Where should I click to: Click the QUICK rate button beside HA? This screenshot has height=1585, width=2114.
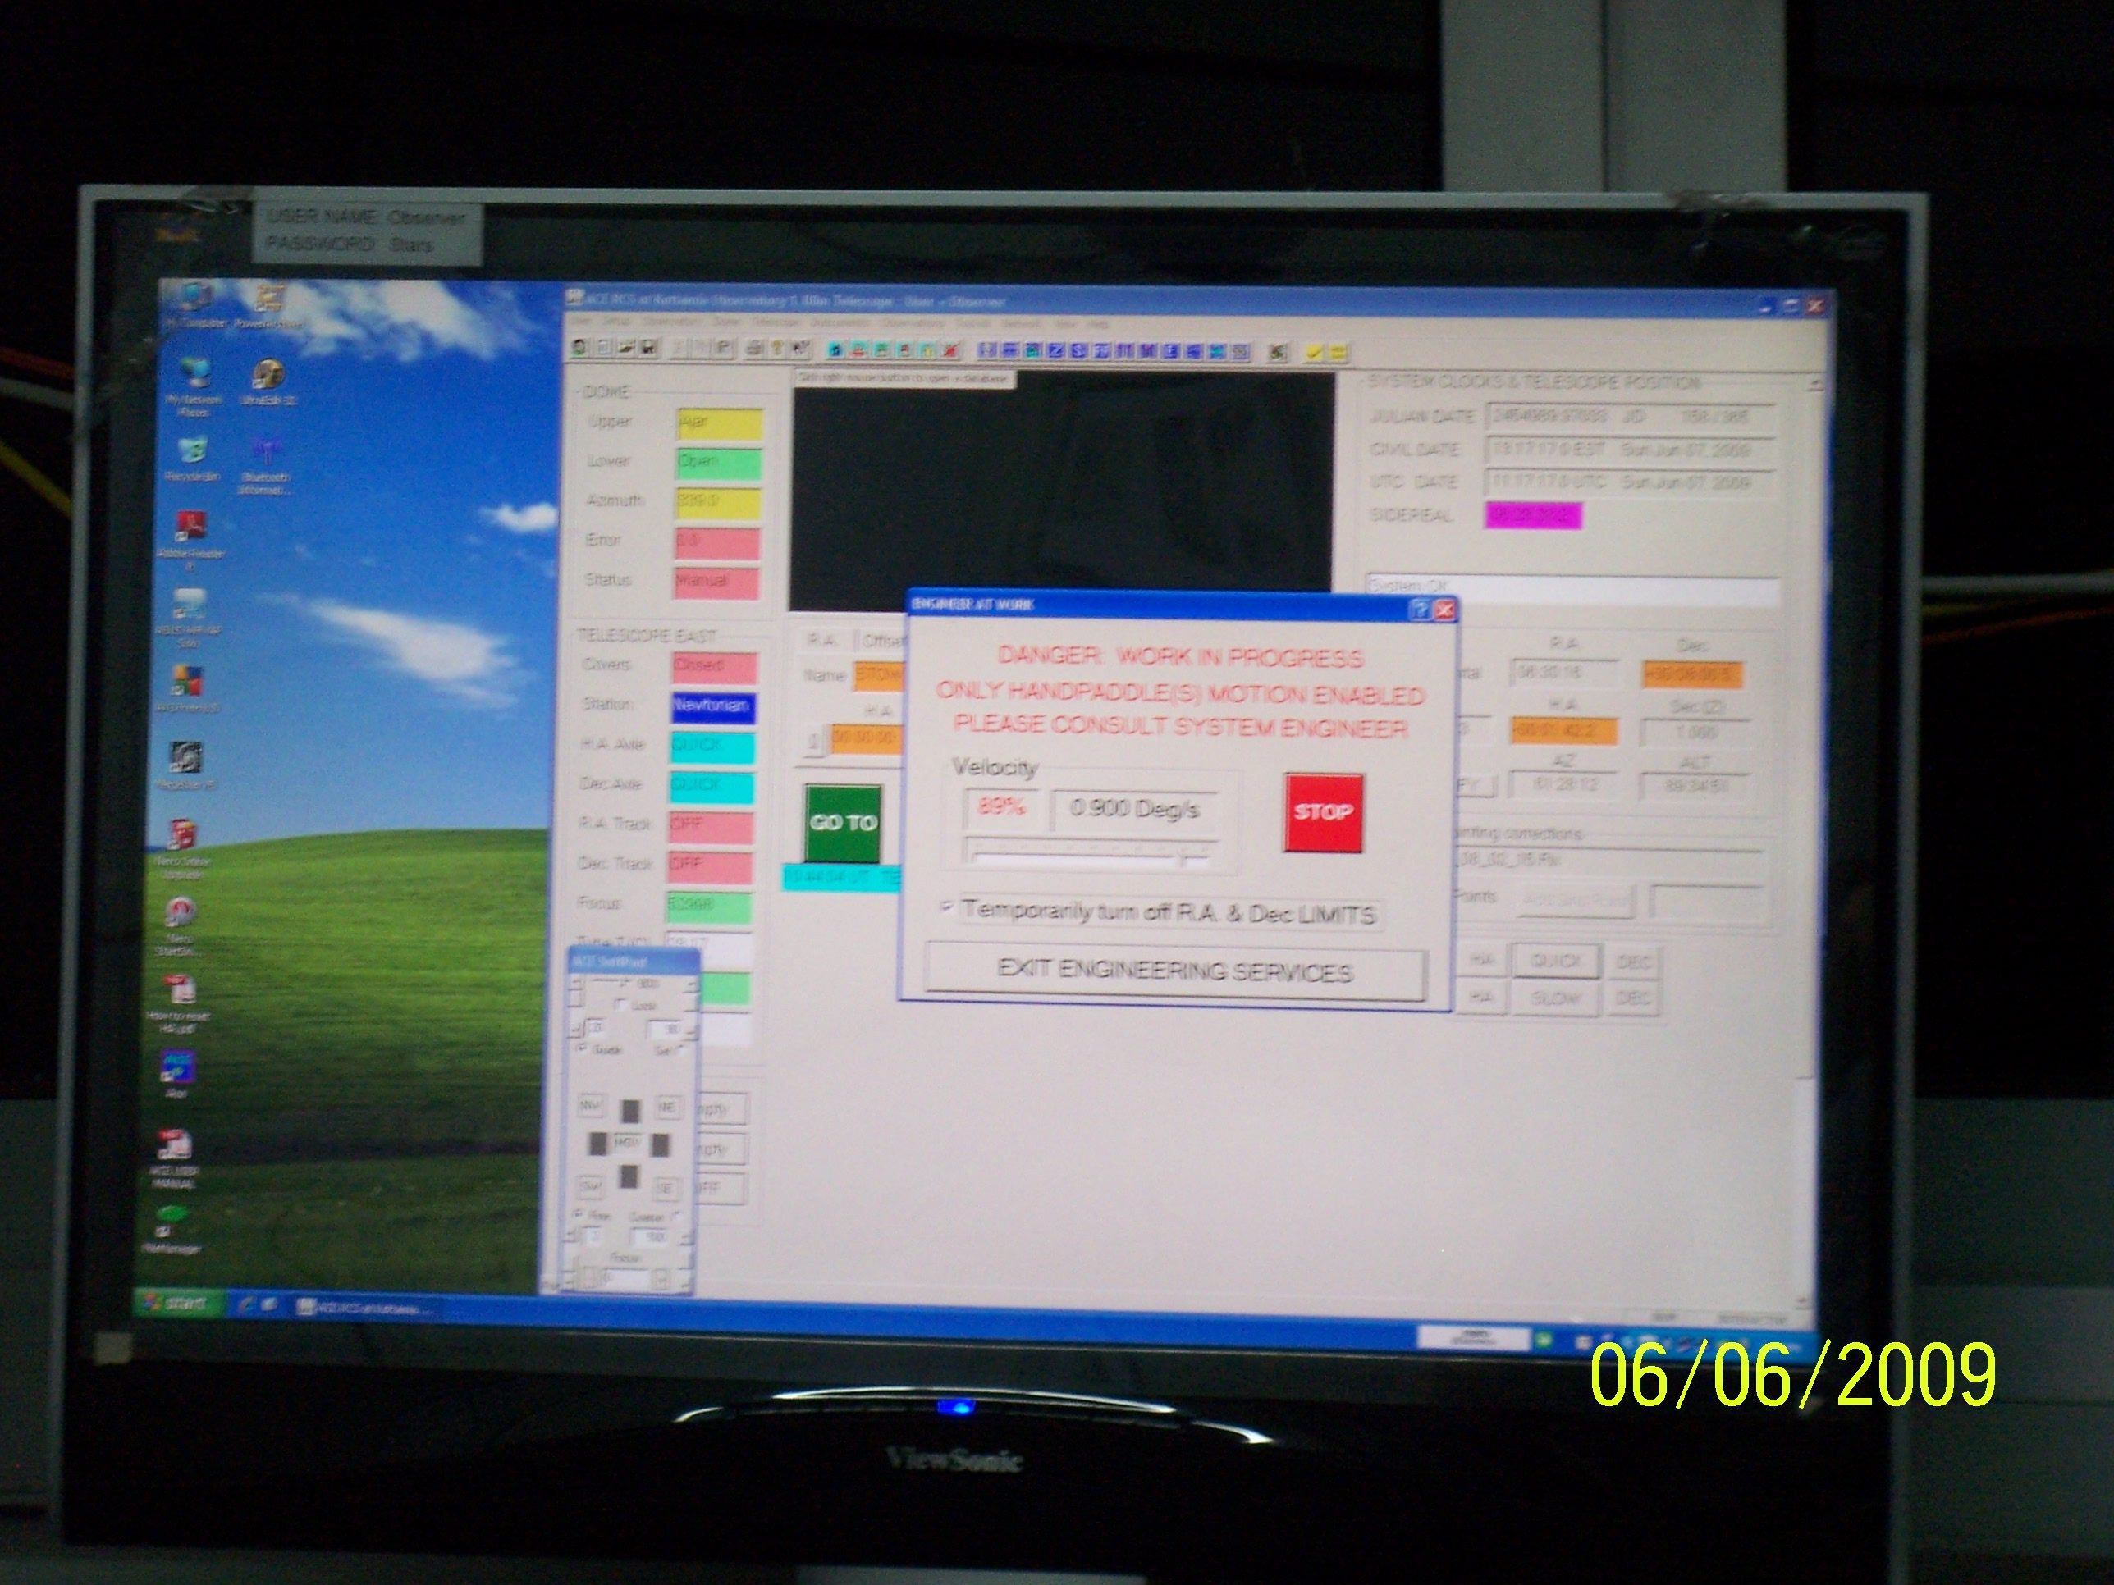1555,962
